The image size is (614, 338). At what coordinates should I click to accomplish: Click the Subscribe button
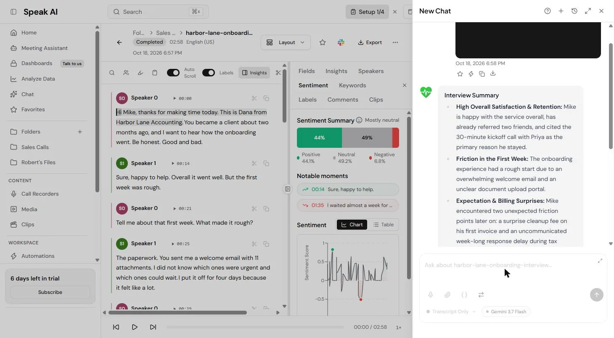(x=50, y=292)
